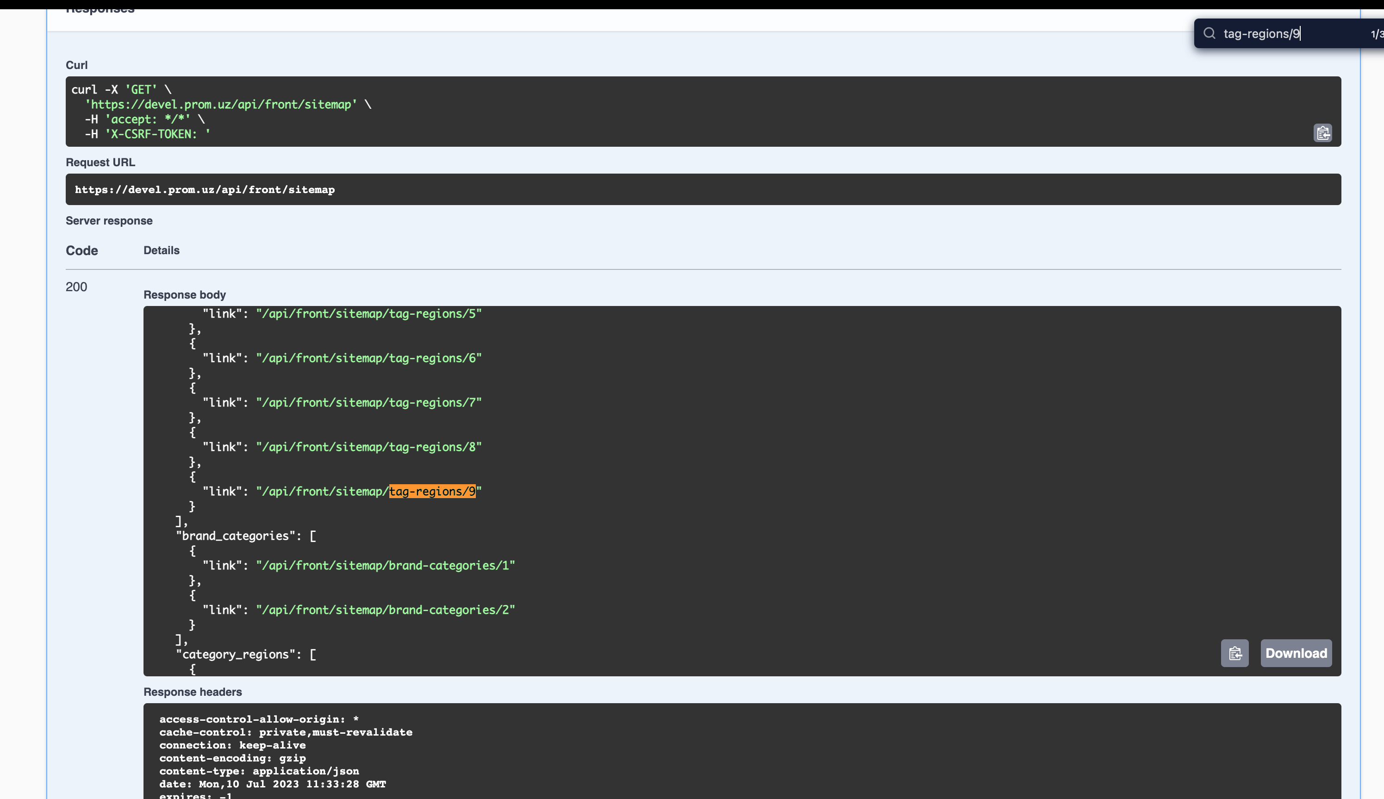This screenshot has height=799, width=1384.
Task: Click the curl URL line in code block
Action: click(x=221, y=104)
